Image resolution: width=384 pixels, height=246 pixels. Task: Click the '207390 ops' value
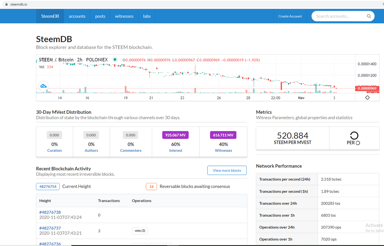click(331, 227)
